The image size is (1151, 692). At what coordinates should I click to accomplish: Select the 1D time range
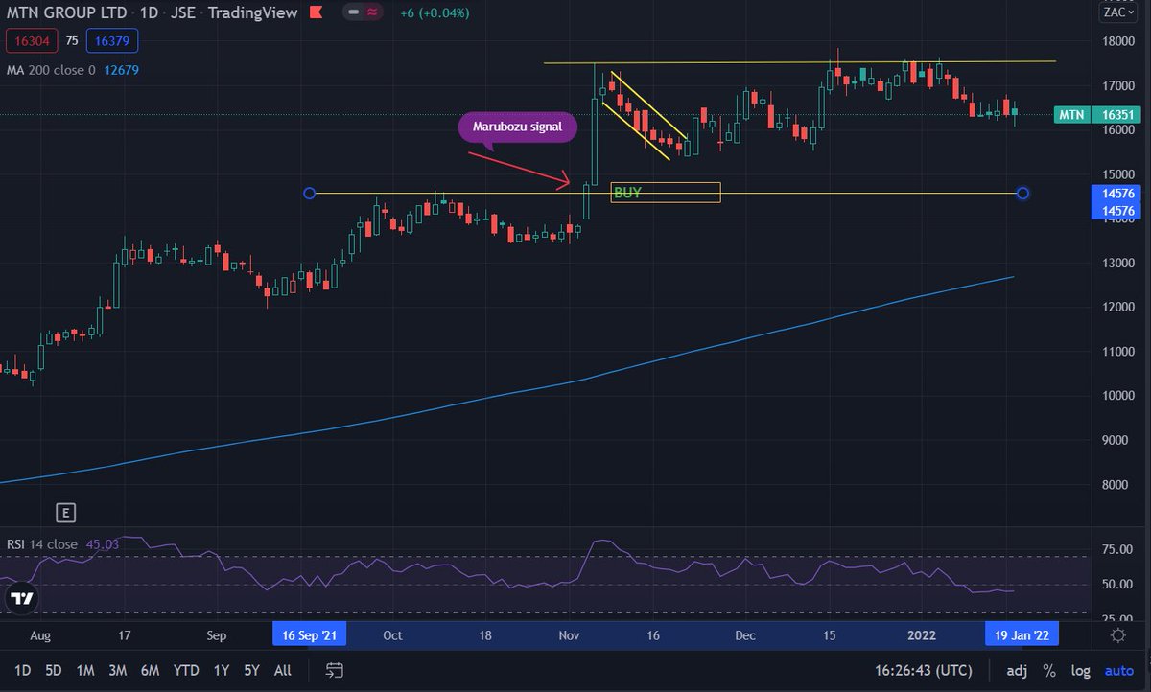click(24, 670)
